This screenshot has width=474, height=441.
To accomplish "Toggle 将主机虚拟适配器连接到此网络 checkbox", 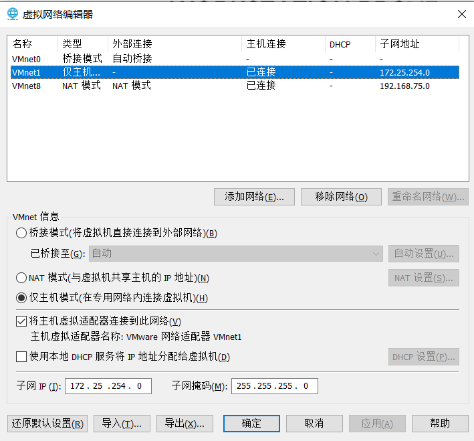I will pyautogui.click(x=21, y=321).
